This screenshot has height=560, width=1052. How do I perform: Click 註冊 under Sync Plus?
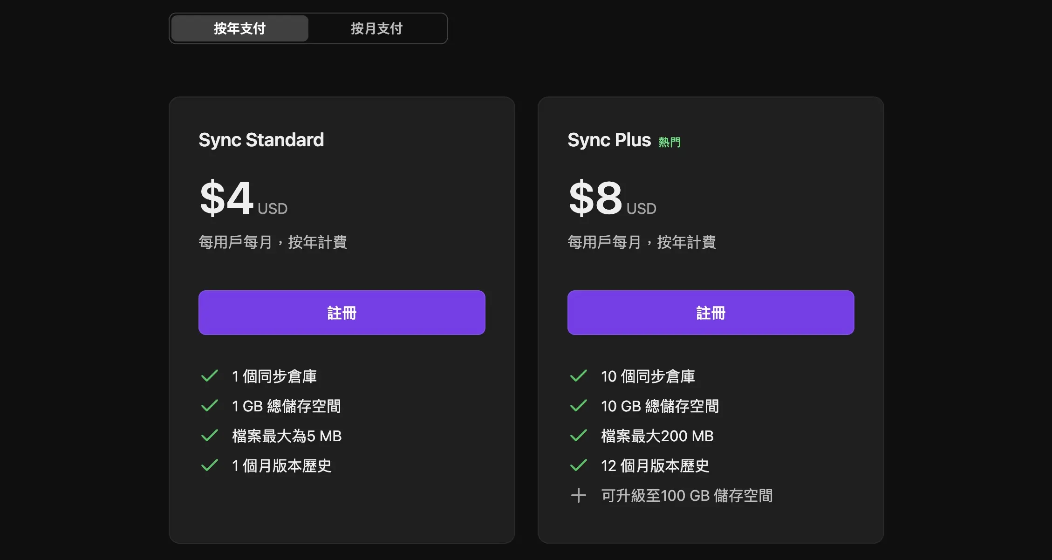point(710,313)
